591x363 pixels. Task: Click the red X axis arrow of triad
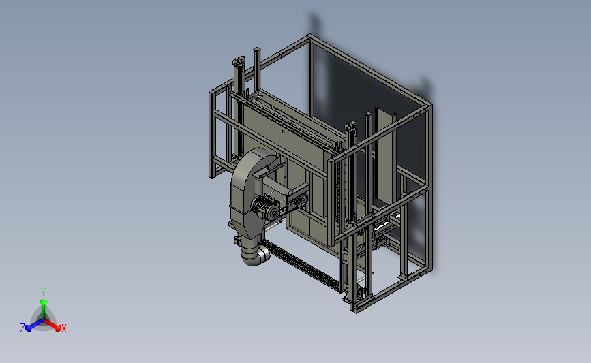52,325
